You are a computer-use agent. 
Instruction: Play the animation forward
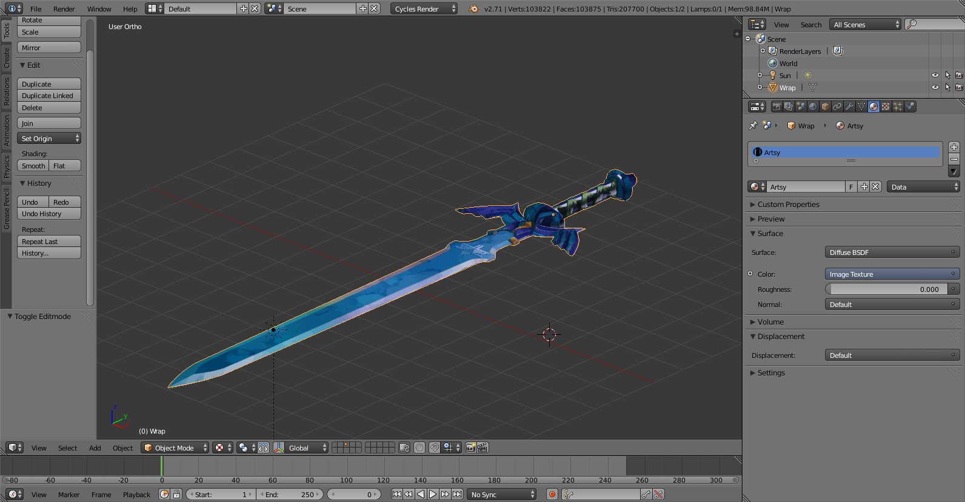point(433,495)
